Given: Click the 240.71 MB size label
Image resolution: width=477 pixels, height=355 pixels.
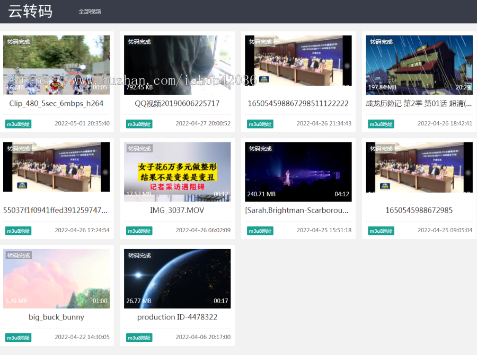Looking at the screenshot, I should [x=261, y=194].
